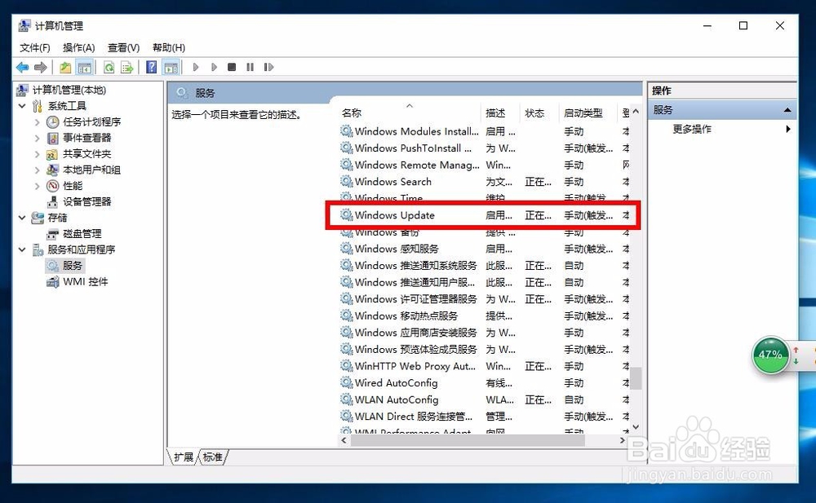This screenshot has width=816, height=503.
Task: Open the 帮助(H) menu
Action: point(169,48)
